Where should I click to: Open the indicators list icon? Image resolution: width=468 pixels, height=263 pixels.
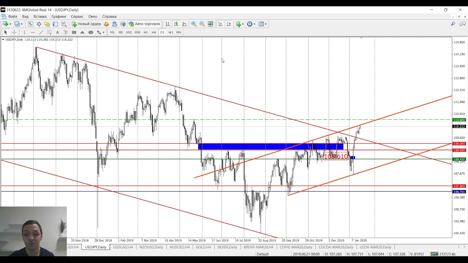[238, 24]
